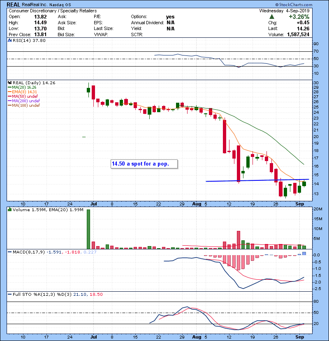Click the MA(200) undef legend entry
Image resolution: width=329 pixels, height=341 pixels.
pyautogui.click(x=24, y=101)
